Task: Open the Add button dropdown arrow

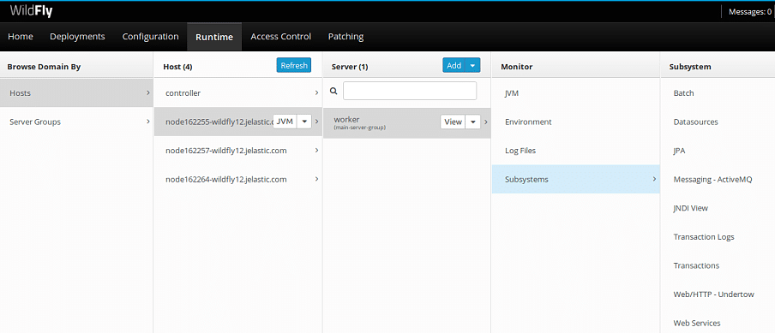Action: (473, 65)
